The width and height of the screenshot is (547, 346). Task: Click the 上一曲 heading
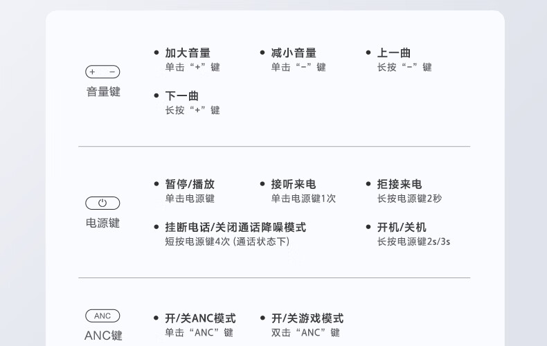(x=394, y=53)
